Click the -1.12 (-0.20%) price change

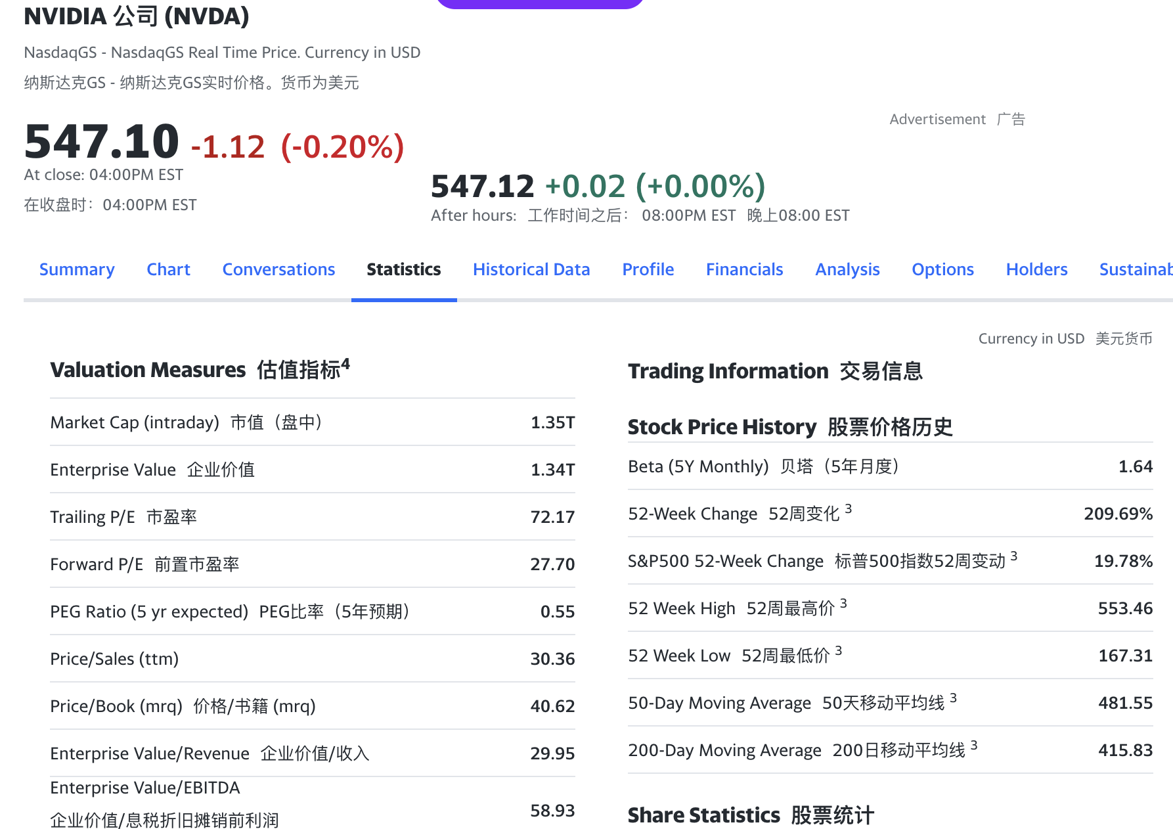(x=298, y=146)
